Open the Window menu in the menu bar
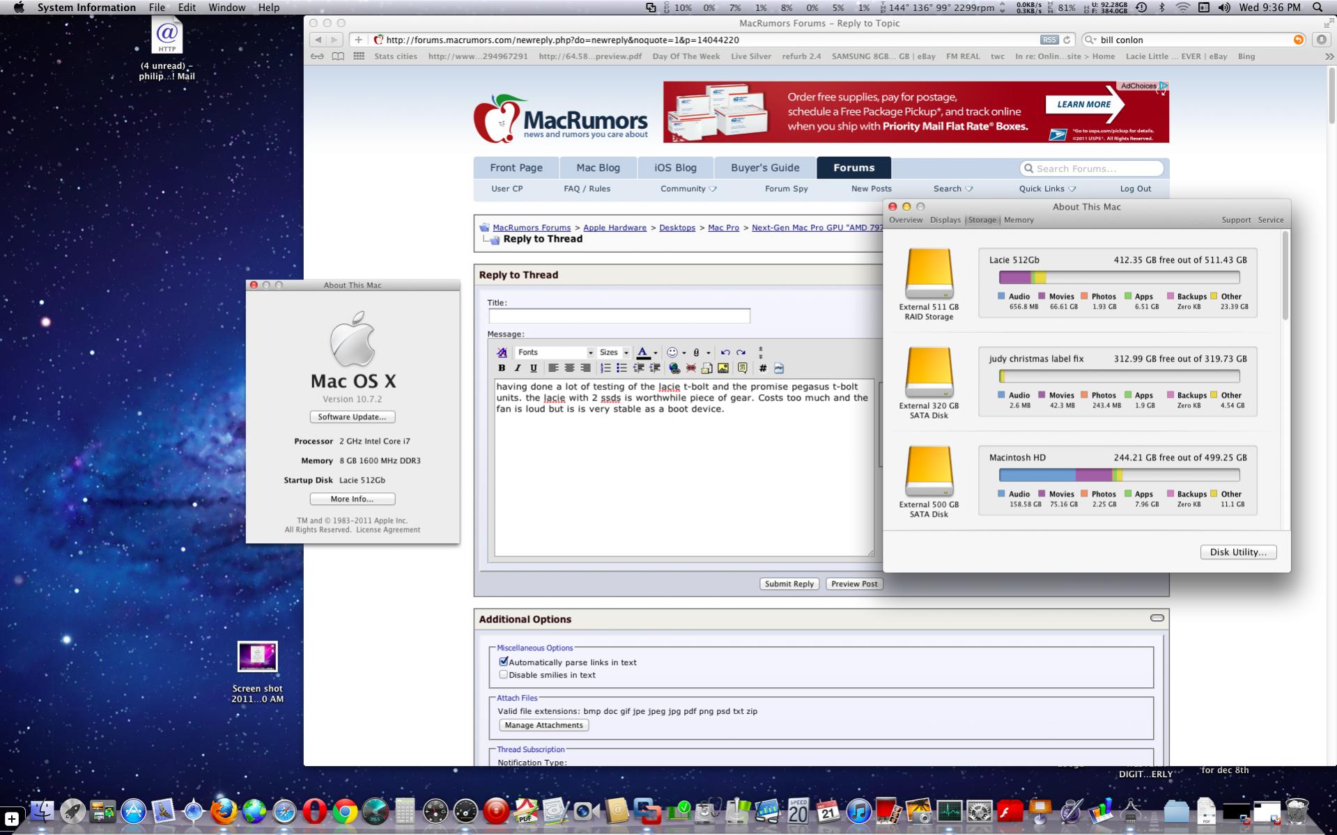1337x835 pixels. click(226, 8)
